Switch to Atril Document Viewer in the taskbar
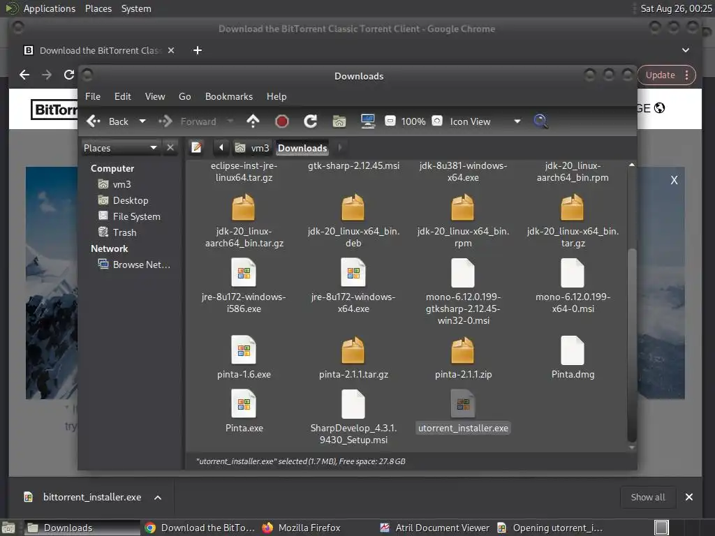 point(435,528)
